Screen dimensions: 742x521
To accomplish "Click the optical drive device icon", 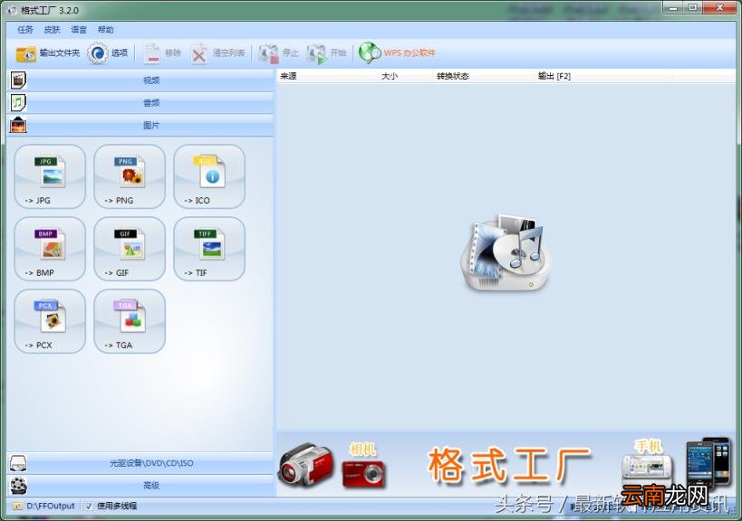I will click(18, 463).
